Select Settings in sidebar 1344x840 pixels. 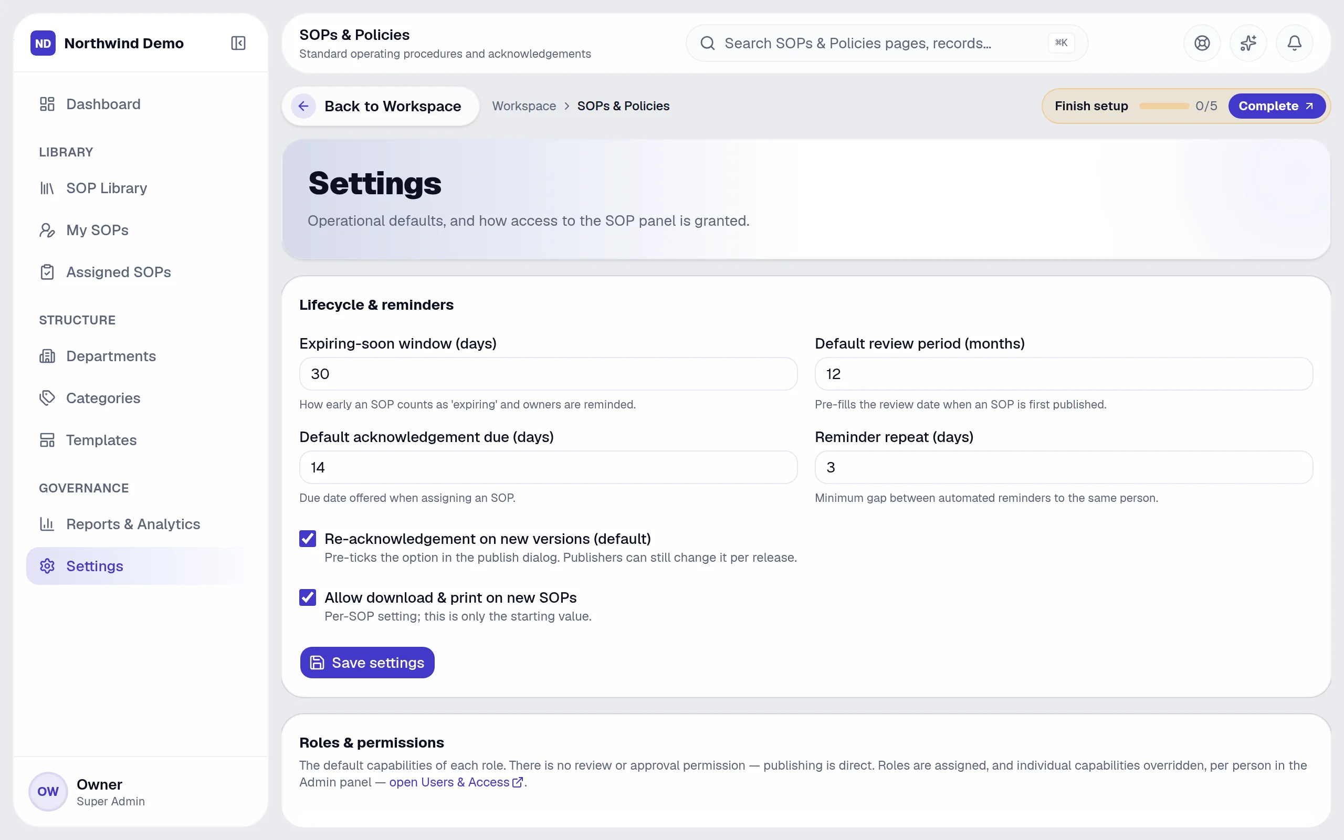140,565
